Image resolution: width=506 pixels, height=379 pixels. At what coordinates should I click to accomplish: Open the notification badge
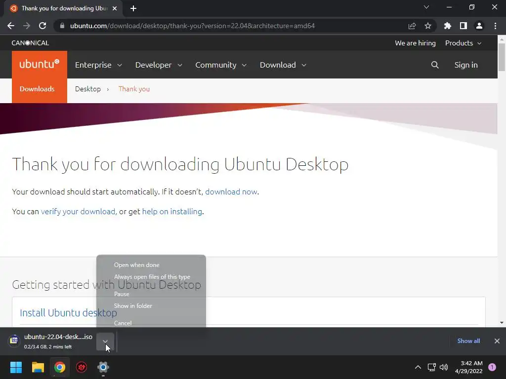tap(492, 367)
